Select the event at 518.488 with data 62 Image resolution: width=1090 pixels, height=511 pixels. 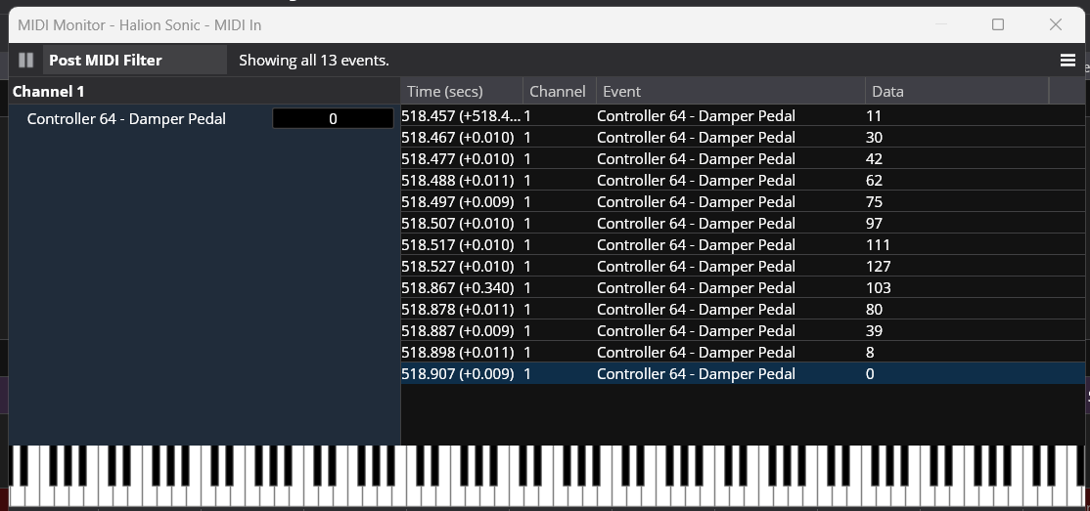click(x=743, y=181)
